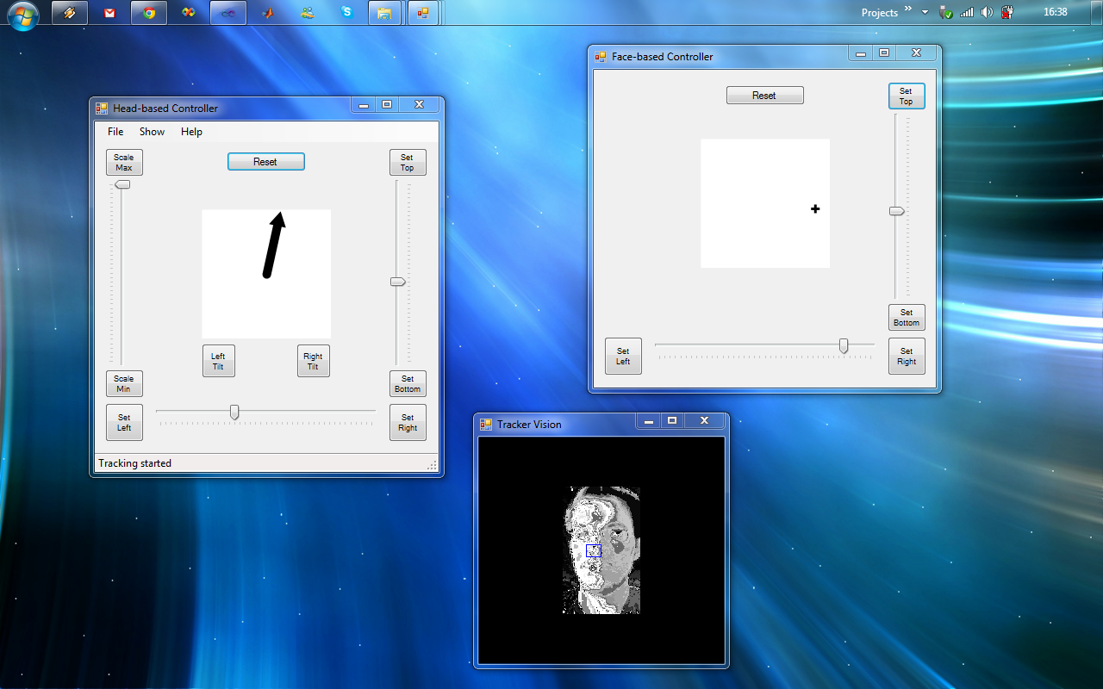Click the blue tracking box in Tracker Vision

[594, 550]
